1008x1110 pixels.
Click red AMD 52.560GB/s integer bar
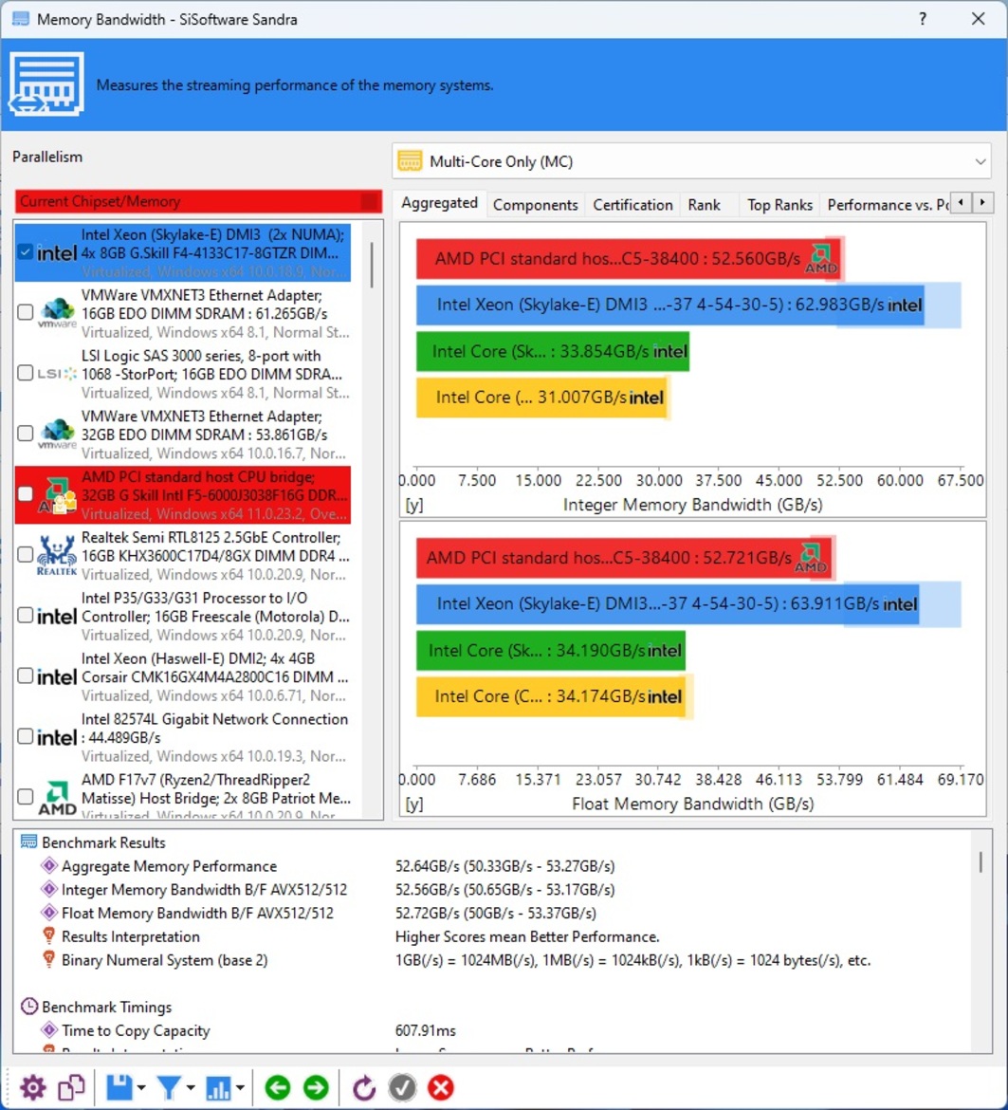(x=628, y=258)
